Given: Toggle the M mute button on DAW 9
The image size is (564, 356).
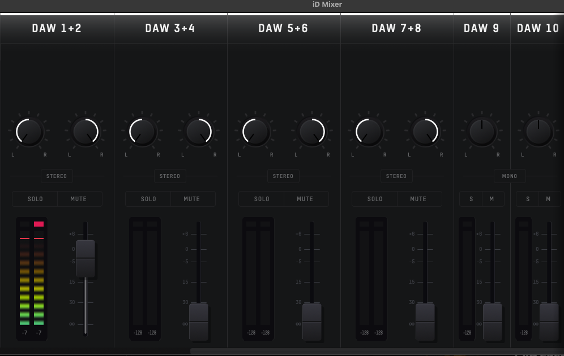Looking at the screenshot, I should (x=493, y=199).
